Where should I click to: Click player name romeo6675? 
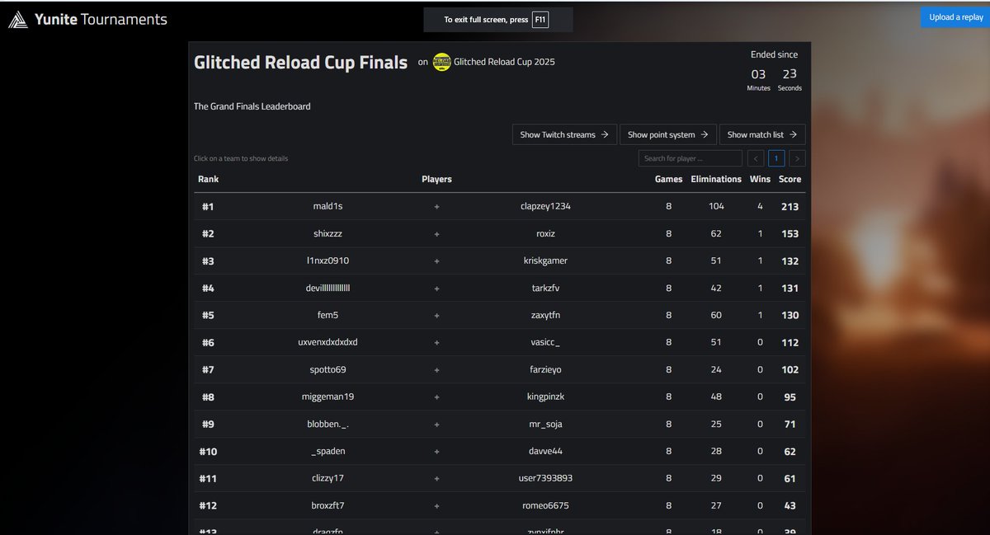[545, 505]
